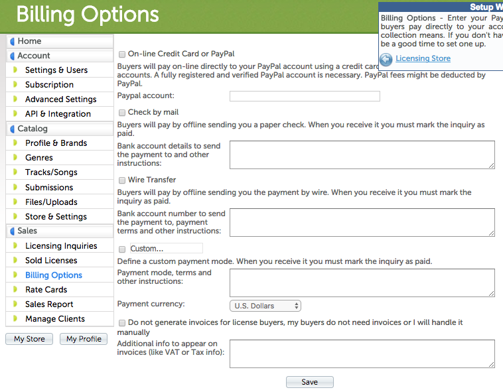
Task: Click the green bullet icon beside Genres
Action: (15, 158)
